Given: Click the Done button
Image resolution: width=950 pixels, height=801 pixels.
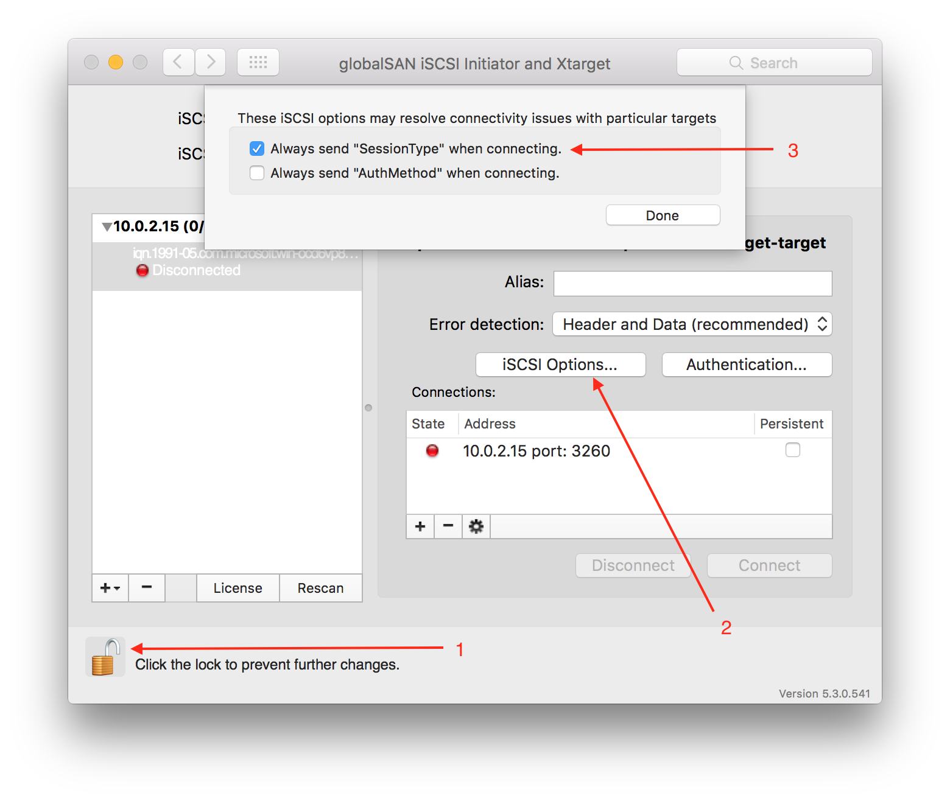Looking at the screenshot, I should pos(663,215).
